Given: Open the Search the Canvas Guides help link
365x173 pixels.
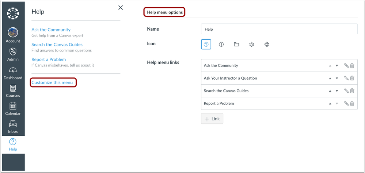Looking at the screenshot, I should 57,45.
